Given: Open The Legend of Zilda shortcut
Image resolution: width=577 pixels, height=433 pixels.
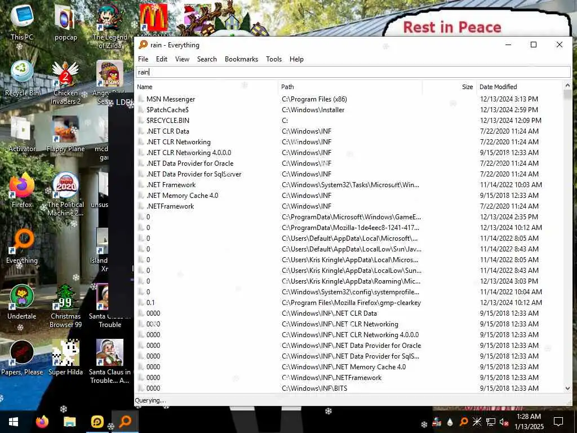Looking at the screenshot, I should pyautogui.click(x=110, y=26).
